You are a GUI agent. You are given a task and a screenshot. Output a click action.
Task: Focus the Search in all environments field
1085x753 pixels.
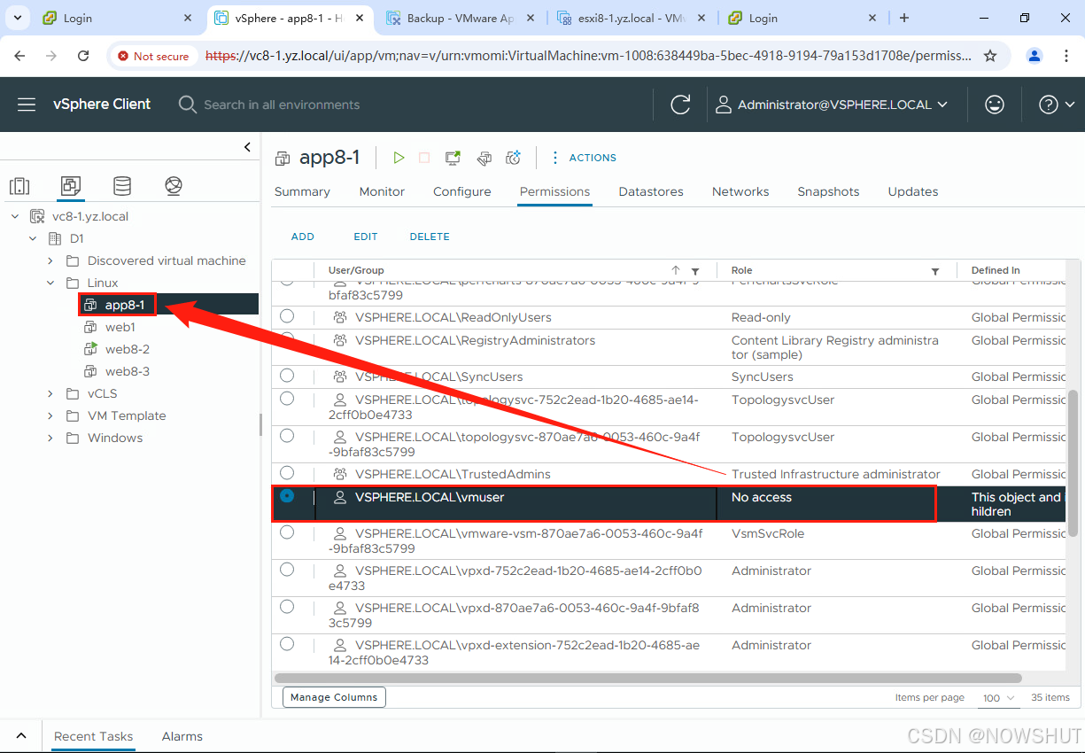coord(282,105)
